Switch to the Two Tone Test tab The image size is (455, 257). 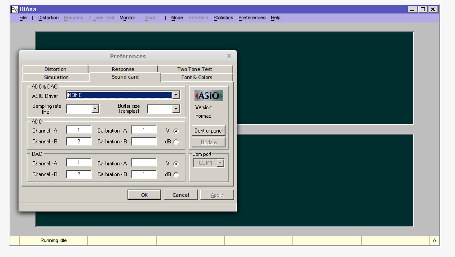click(x=194, y=69)
